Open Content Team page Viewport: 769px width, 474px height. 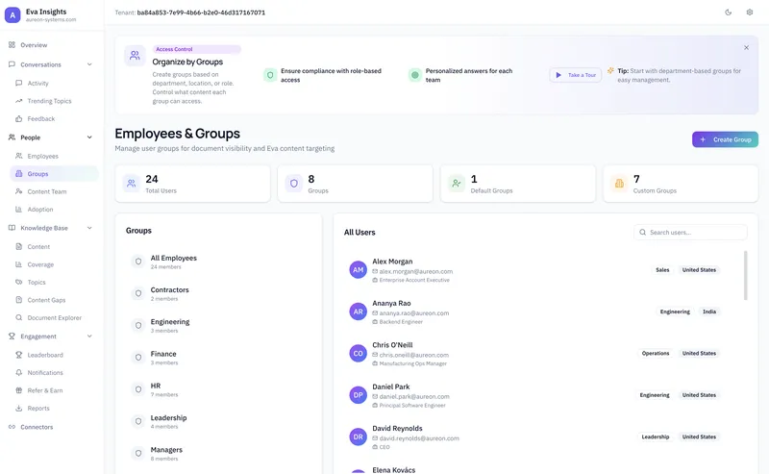[46, 191]
